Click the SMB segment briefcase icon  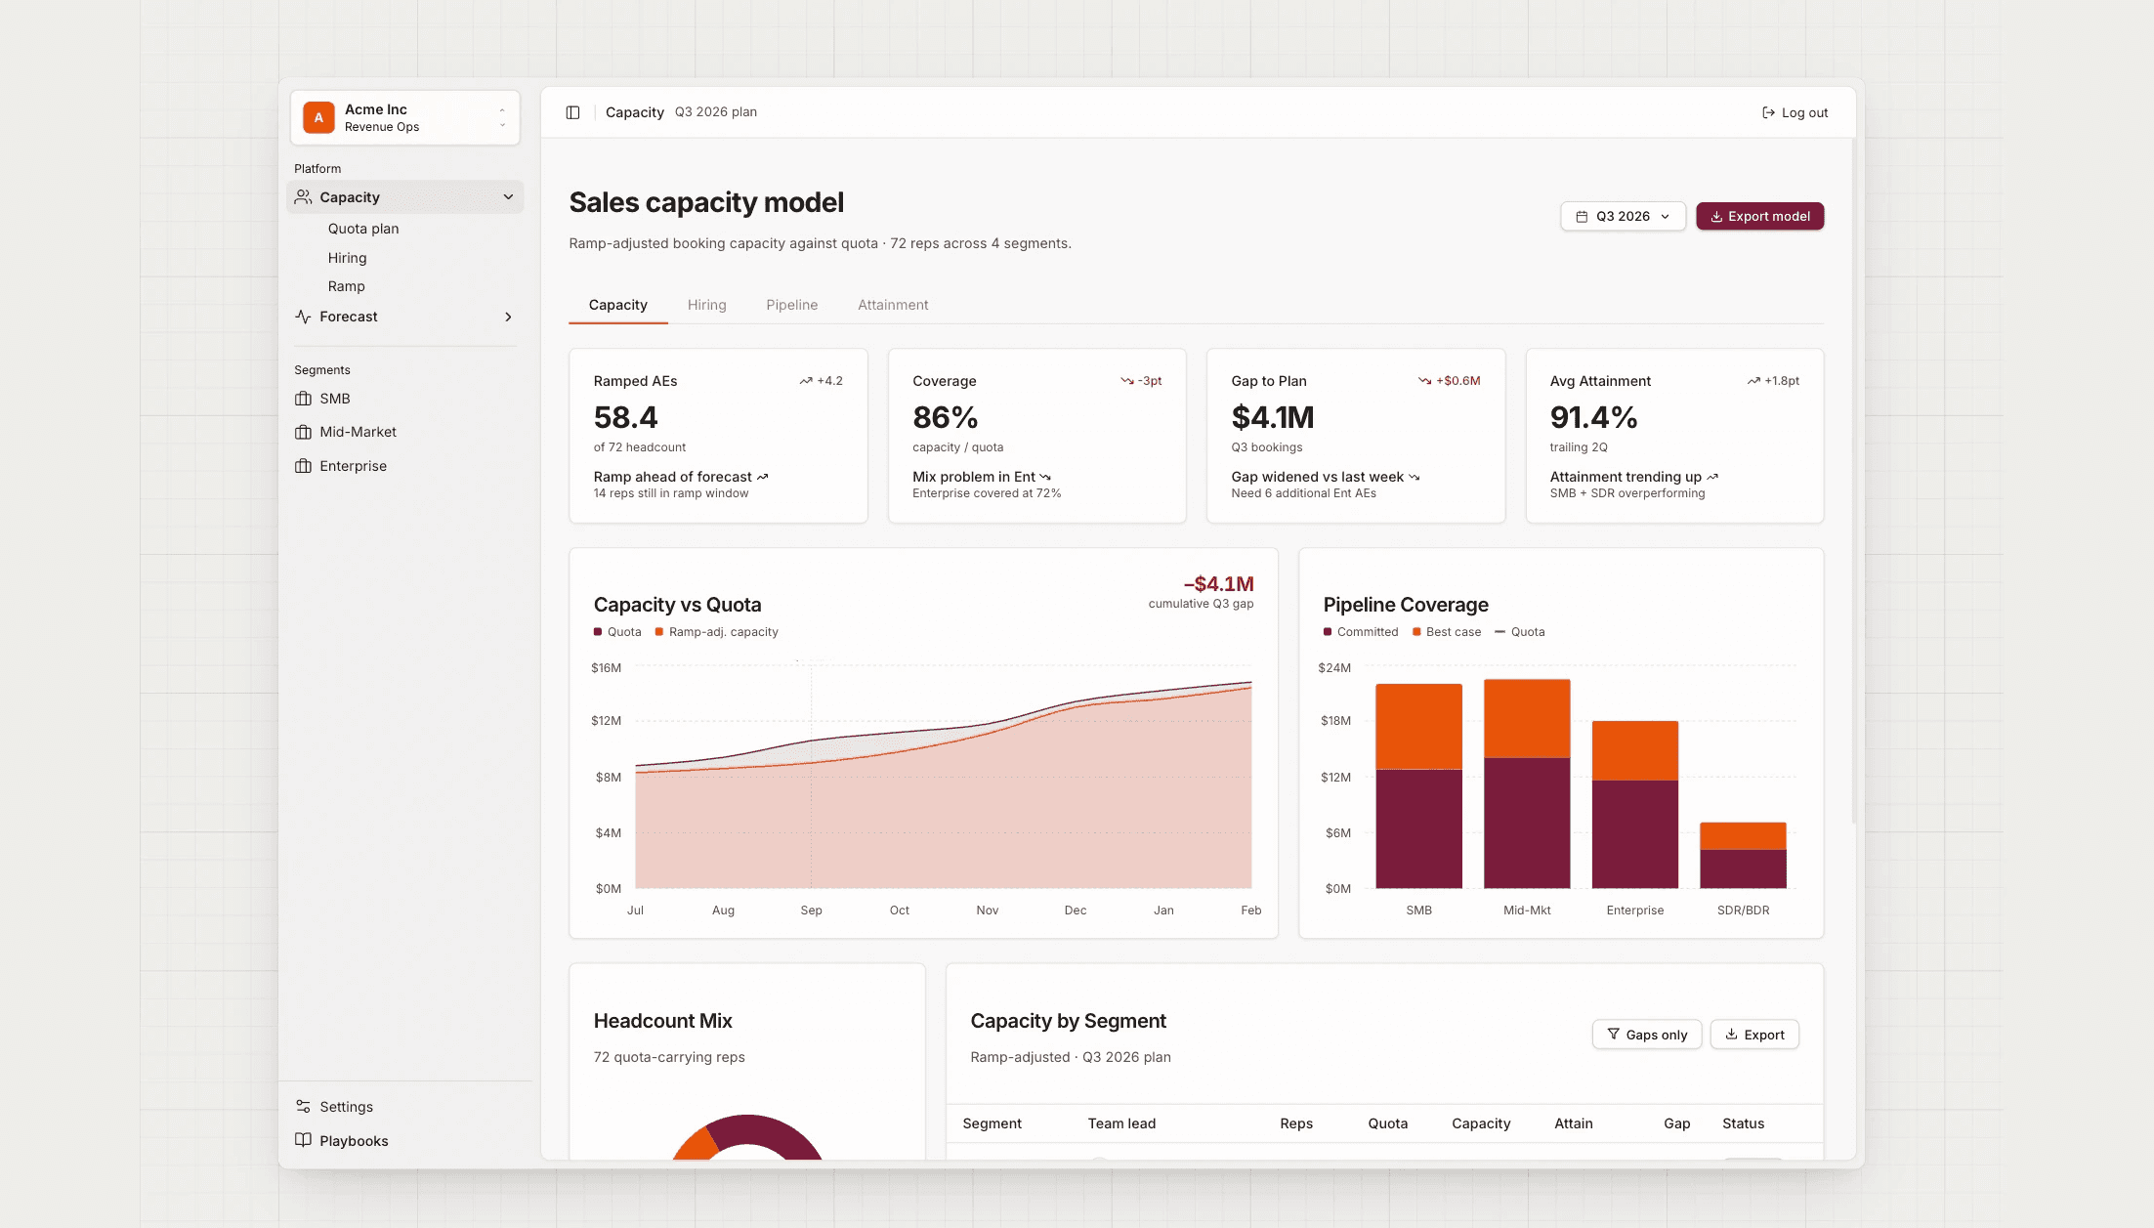tap(303, 399)
